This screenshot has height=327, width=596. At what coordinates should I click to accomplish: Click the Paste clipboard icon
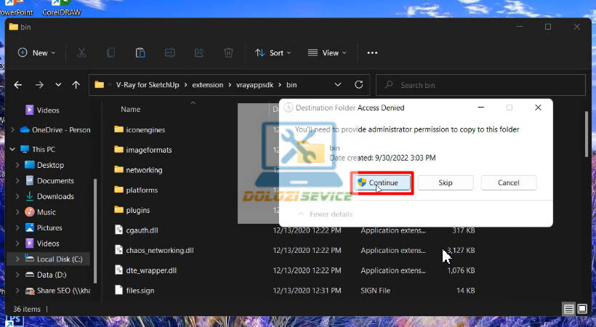point(140,53)
